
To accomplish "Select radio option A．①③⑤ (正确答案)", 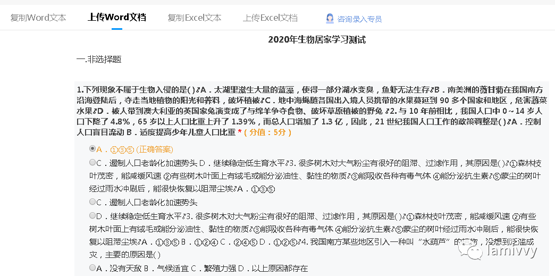I will click(x=93, y=149).
